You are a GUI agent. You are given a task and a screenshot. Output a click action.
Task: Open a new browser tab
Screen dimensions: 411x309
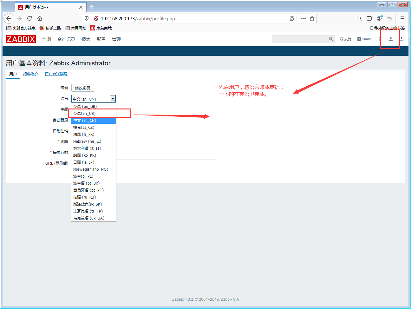(92, 7)
